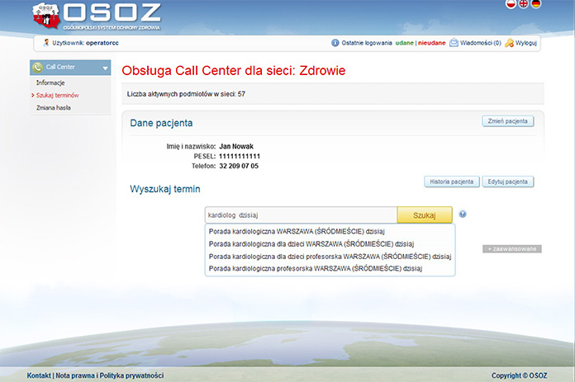Click Wyszukaj termin section heading

tap(165, 189)
